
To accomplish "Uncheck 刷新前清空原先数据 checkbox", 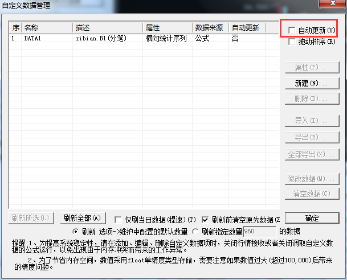I will tap(205, 220).
